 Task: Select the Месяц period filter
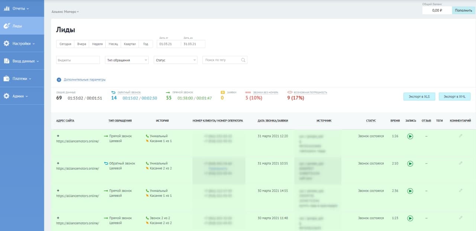coord(113,44)
